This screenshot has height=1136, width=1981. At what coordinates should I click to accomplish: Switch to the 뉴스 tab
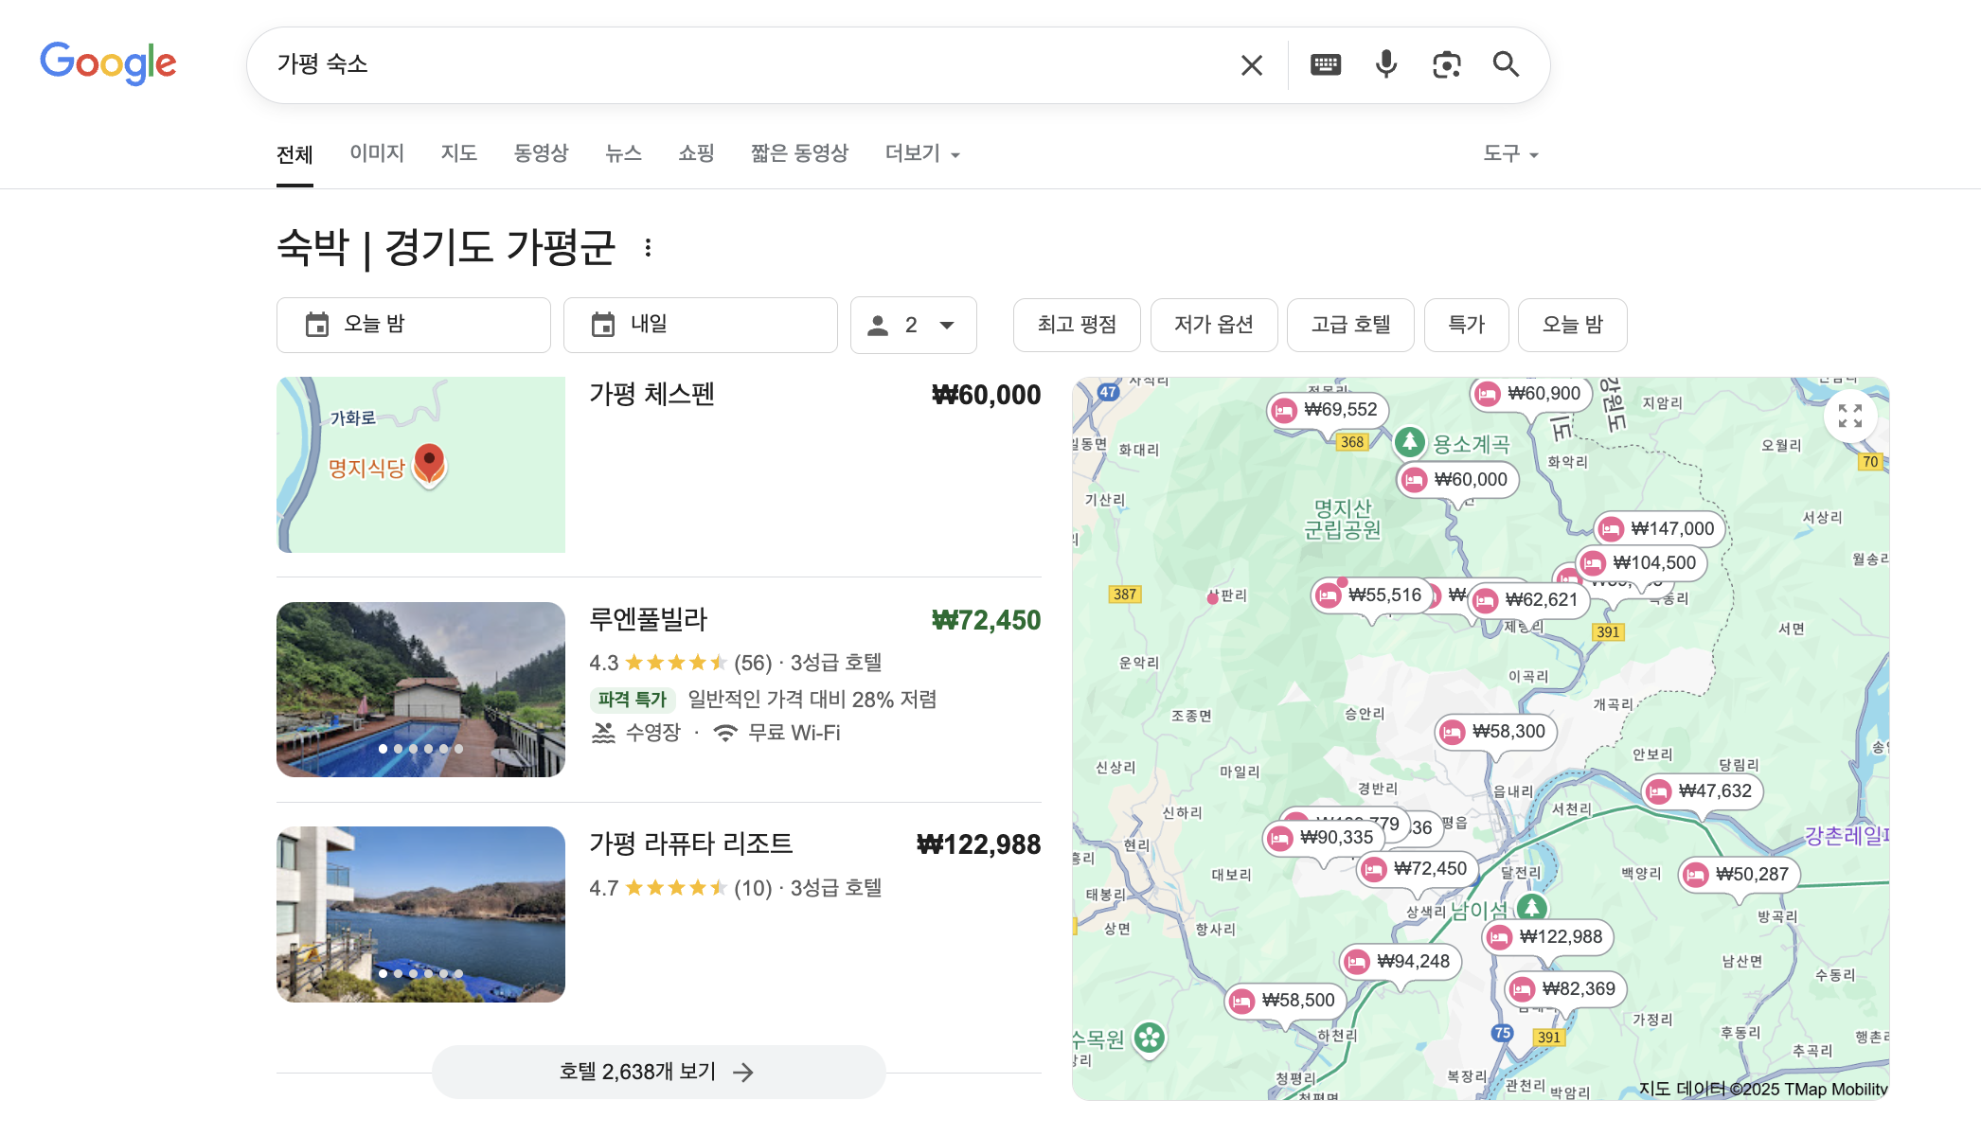pos(623,153)
